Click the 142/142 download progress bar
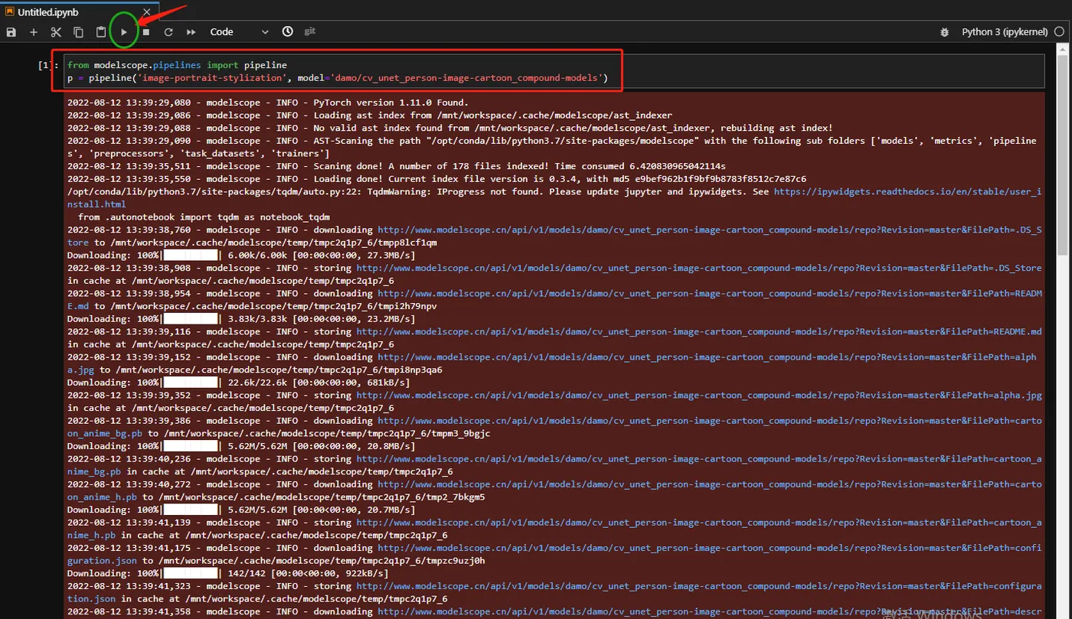This screenshot has width=1072, height=619. (191, 572)
